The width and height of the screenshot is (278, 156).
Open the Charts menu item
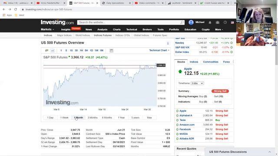pyautogui.click(x=117, y=29)
